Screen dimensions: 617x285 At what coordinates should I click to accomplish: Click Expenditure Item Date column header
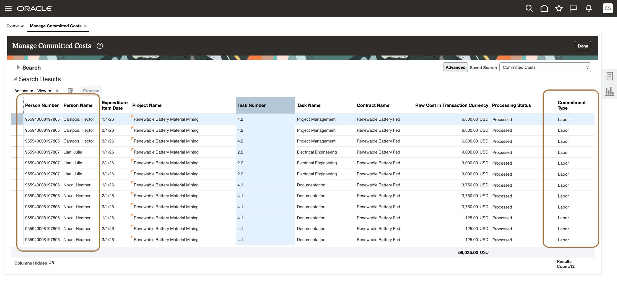click(x=115, y=105)
